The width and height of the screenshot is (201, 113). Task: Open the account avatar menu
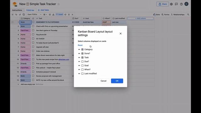(x=186, y=4)
